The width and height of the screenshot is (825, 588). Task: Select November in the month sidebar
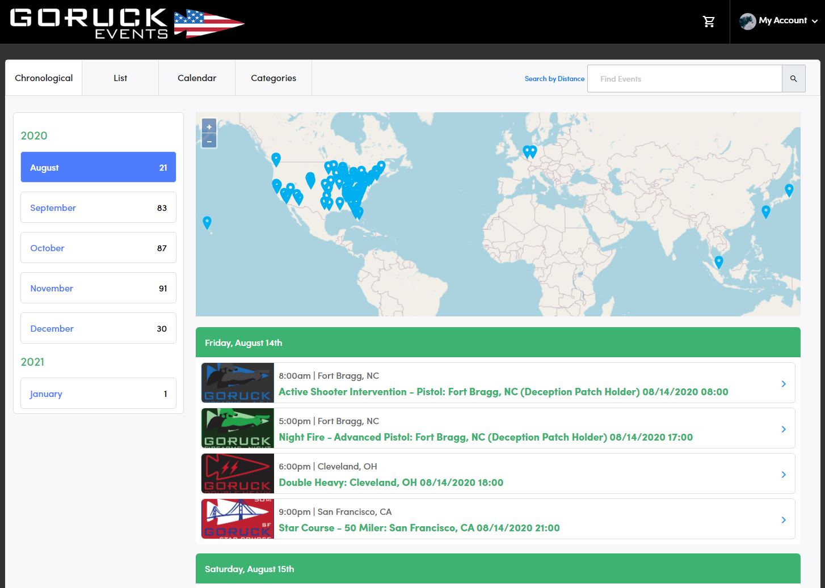pos(98,288)
